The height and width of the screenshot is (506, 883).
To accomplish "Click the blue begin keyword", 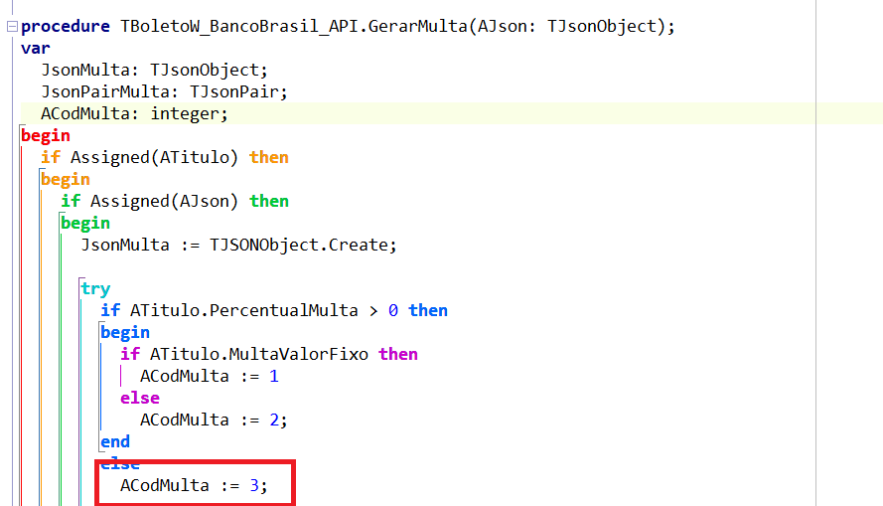I will [125, 332].
